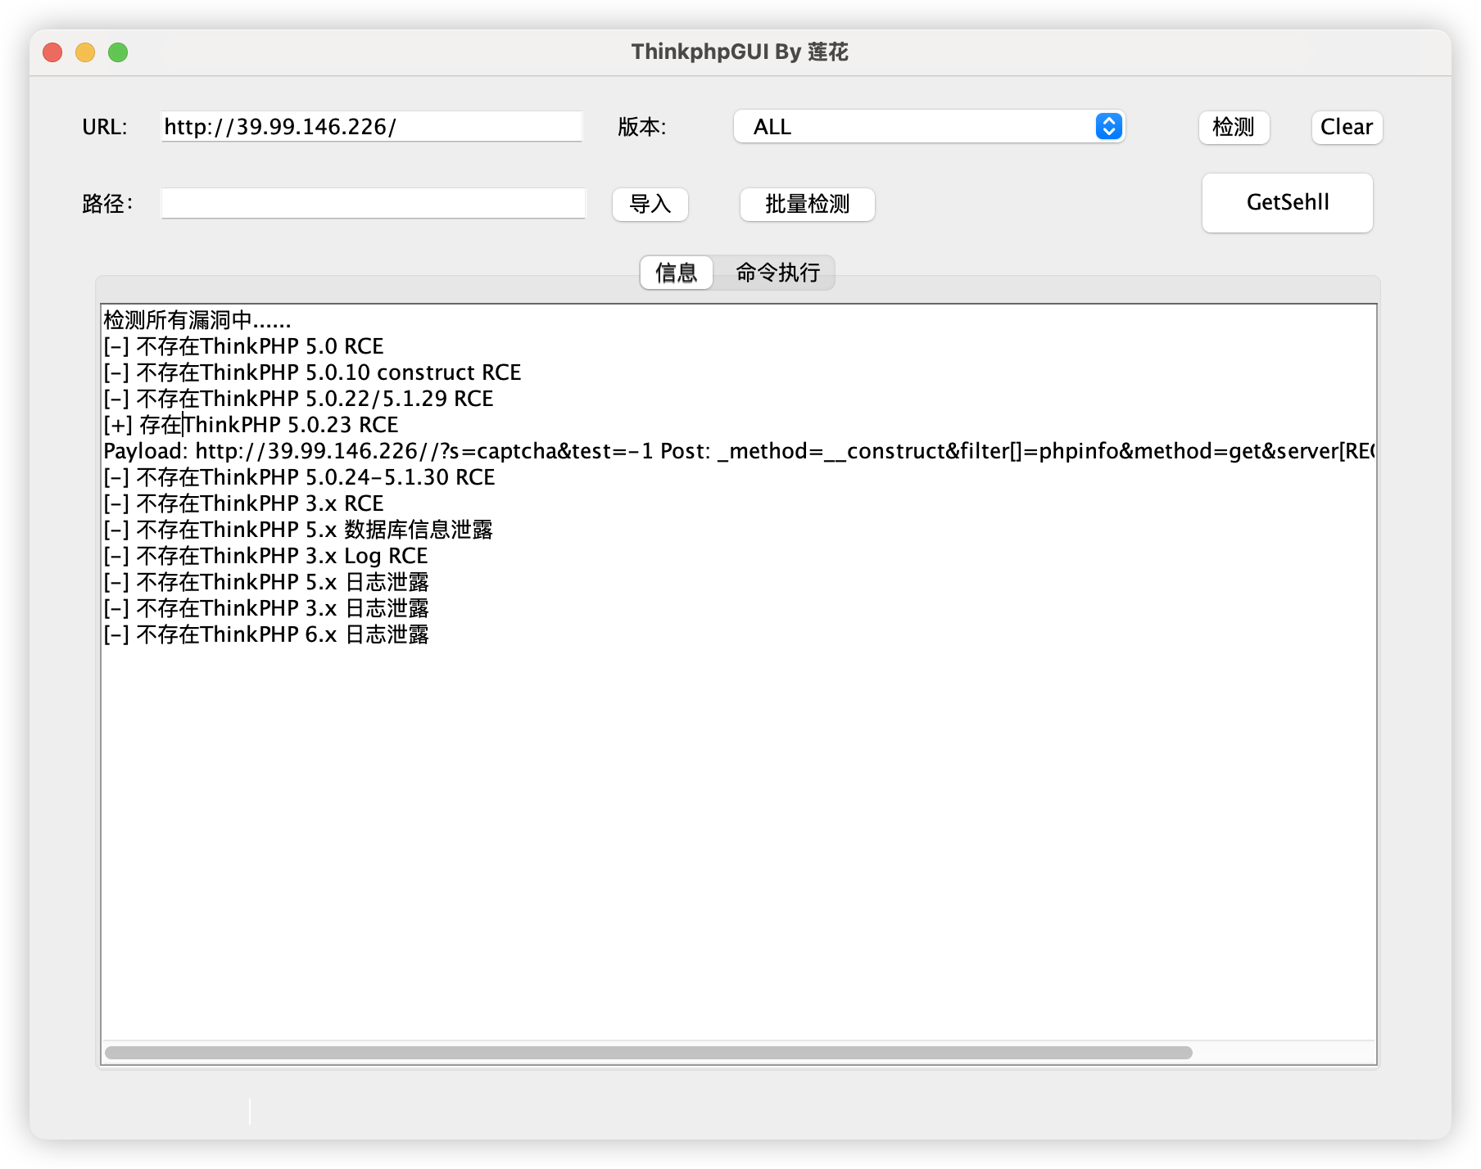The height and width of the screenshot is (1169, 1481).
Task: Click the horizontal scrollbar of output area
Action: click(649, 1053)
